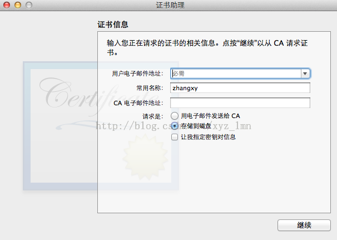Click the 常用名称 field containing zhangxy
This screenshot has height=240, width=337.
[240, 88]
